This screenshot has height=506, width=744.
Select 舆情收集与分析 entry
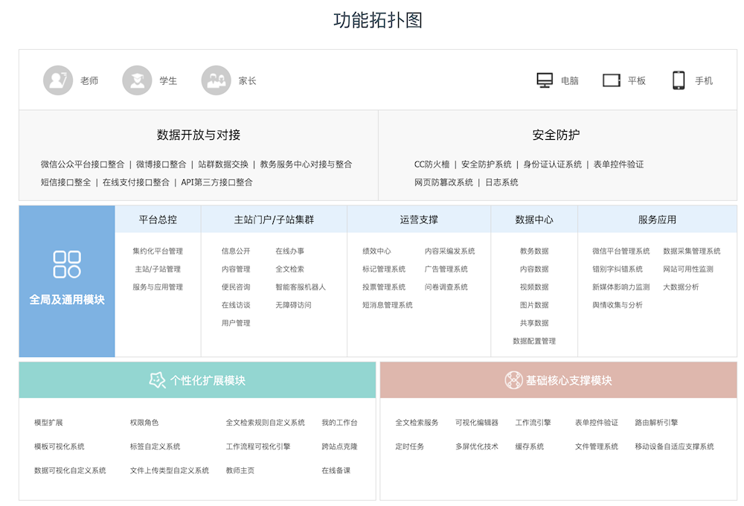pyautogui.click(x=618, y=305)
